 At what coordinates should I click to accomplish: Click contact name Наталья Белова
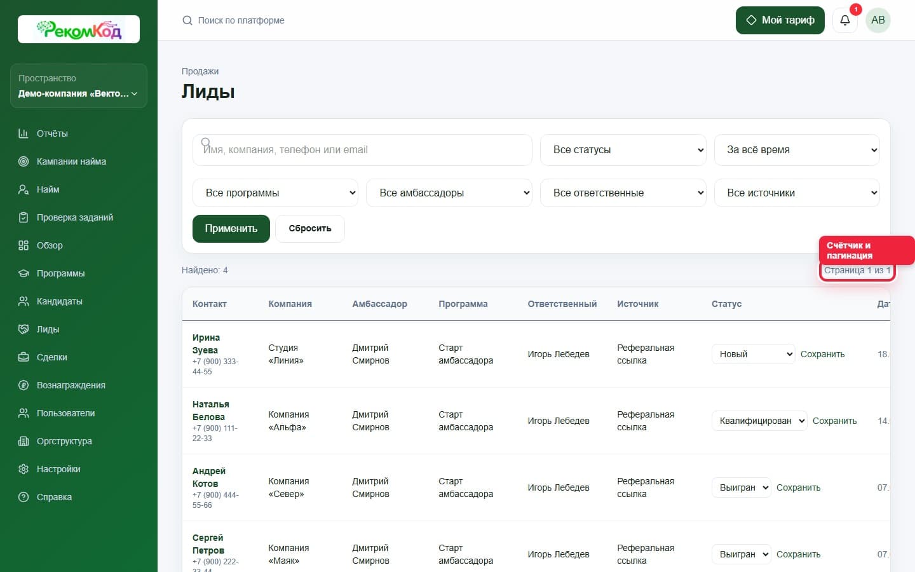coord(211,411)
